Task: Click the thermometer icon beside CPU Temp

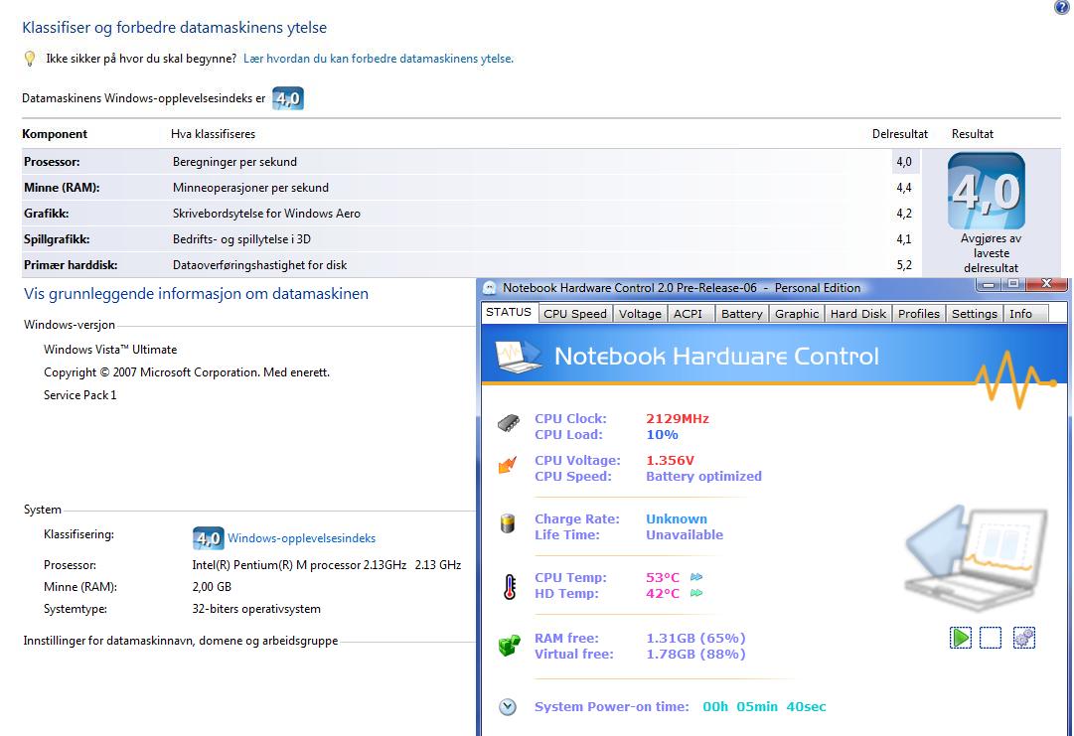Action: click(x=509, y=587)
